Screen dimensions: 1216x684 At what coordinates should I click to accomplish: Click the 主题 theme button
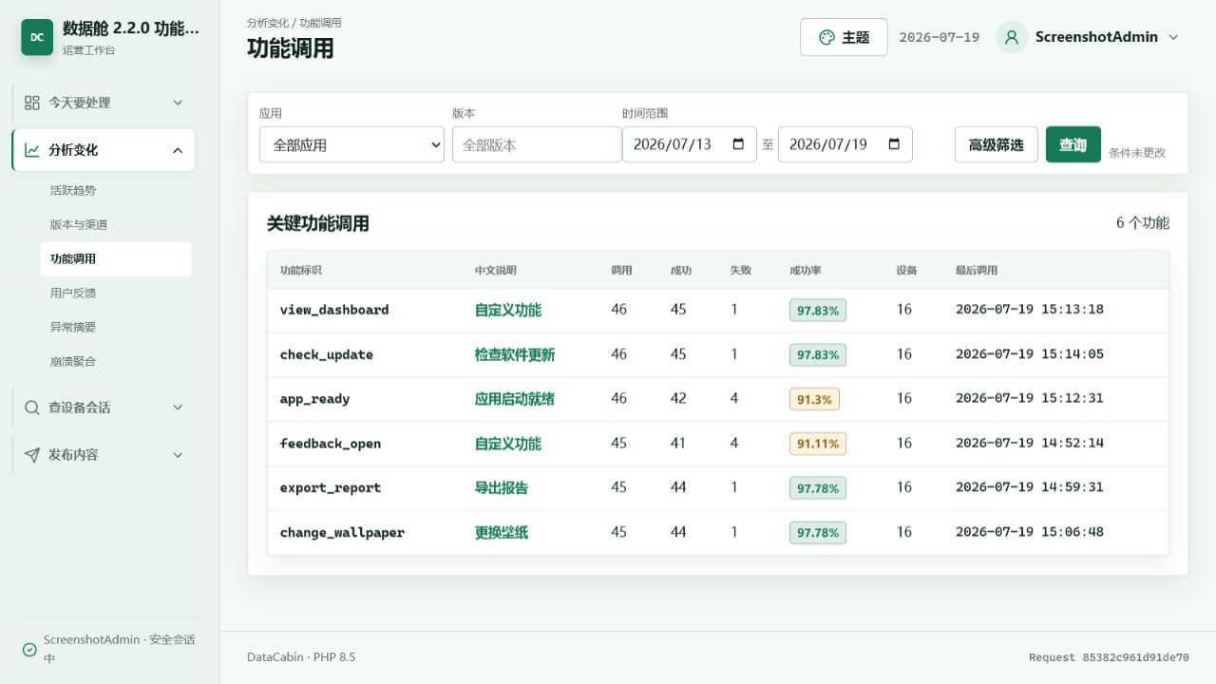(844, 37)
